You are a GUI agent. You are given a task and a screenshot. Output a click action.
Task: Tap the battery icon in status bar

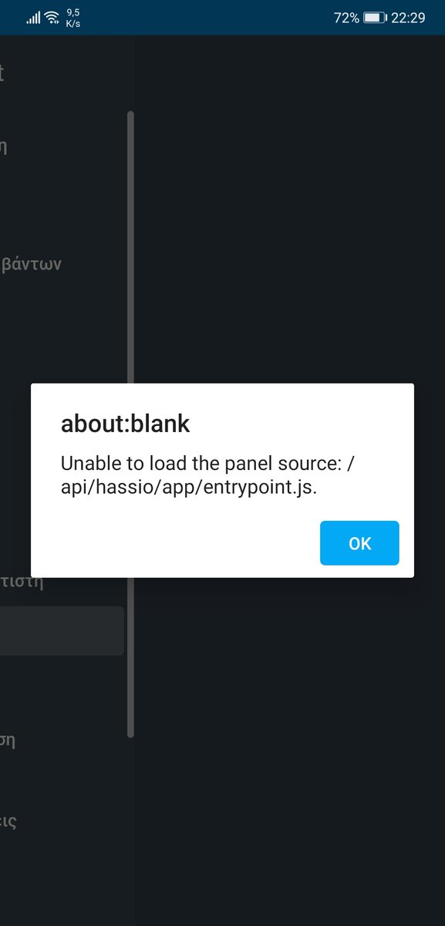pos(375,18)
